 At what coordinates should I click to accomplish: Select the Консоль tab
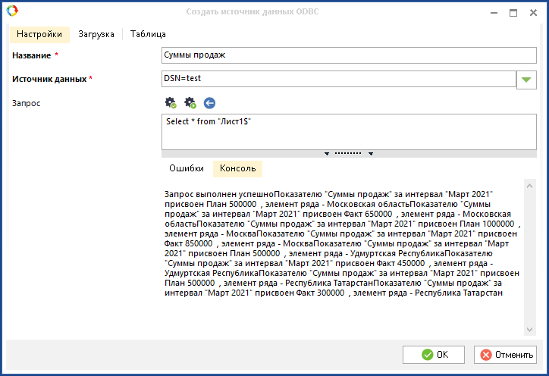point(237,168)
